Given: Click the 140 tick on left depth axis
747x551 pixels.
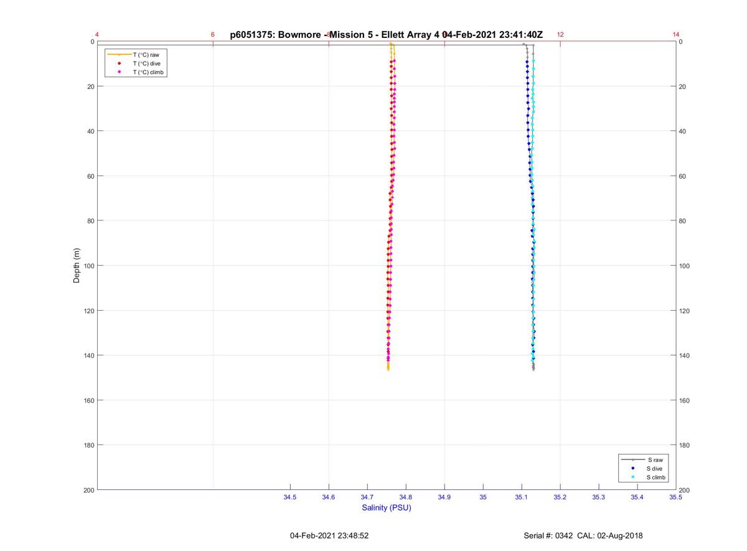Looking at the screenshot, I should pyautogui.click(x=88, y=356).
